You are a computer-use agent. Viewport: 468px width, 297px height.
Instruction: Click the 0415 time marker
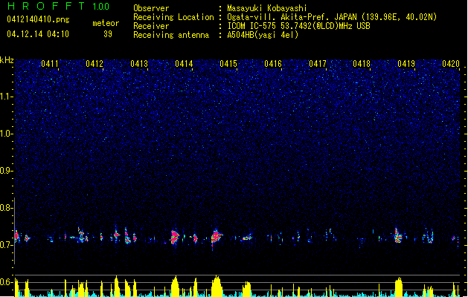(x=228, y=64)
